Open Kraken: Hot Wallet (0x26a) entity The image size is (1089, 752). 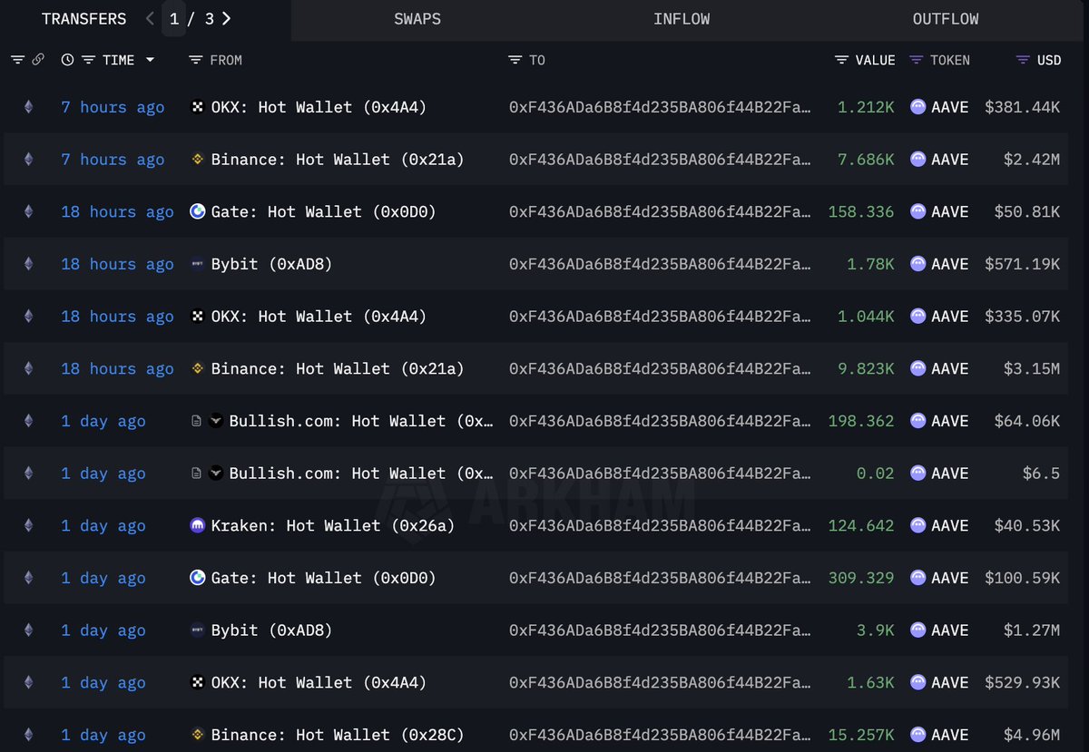pyautogui.click(x=333, y=526)
